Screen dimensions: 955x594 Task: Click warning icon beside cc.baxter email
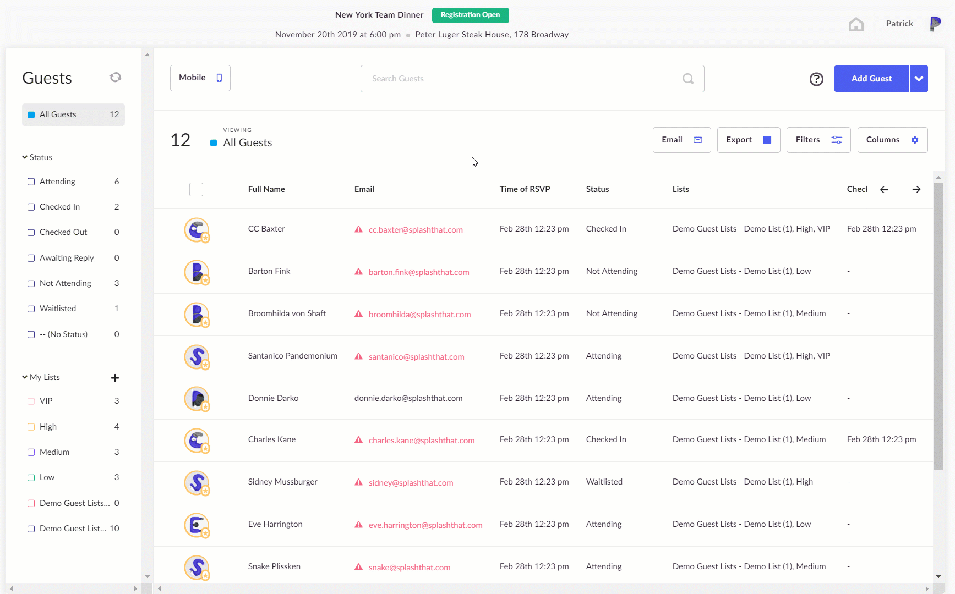click(x=358, y=229)
